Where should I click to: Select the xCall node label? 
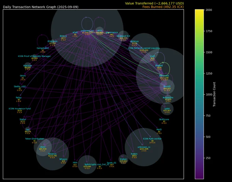(75, 32)
